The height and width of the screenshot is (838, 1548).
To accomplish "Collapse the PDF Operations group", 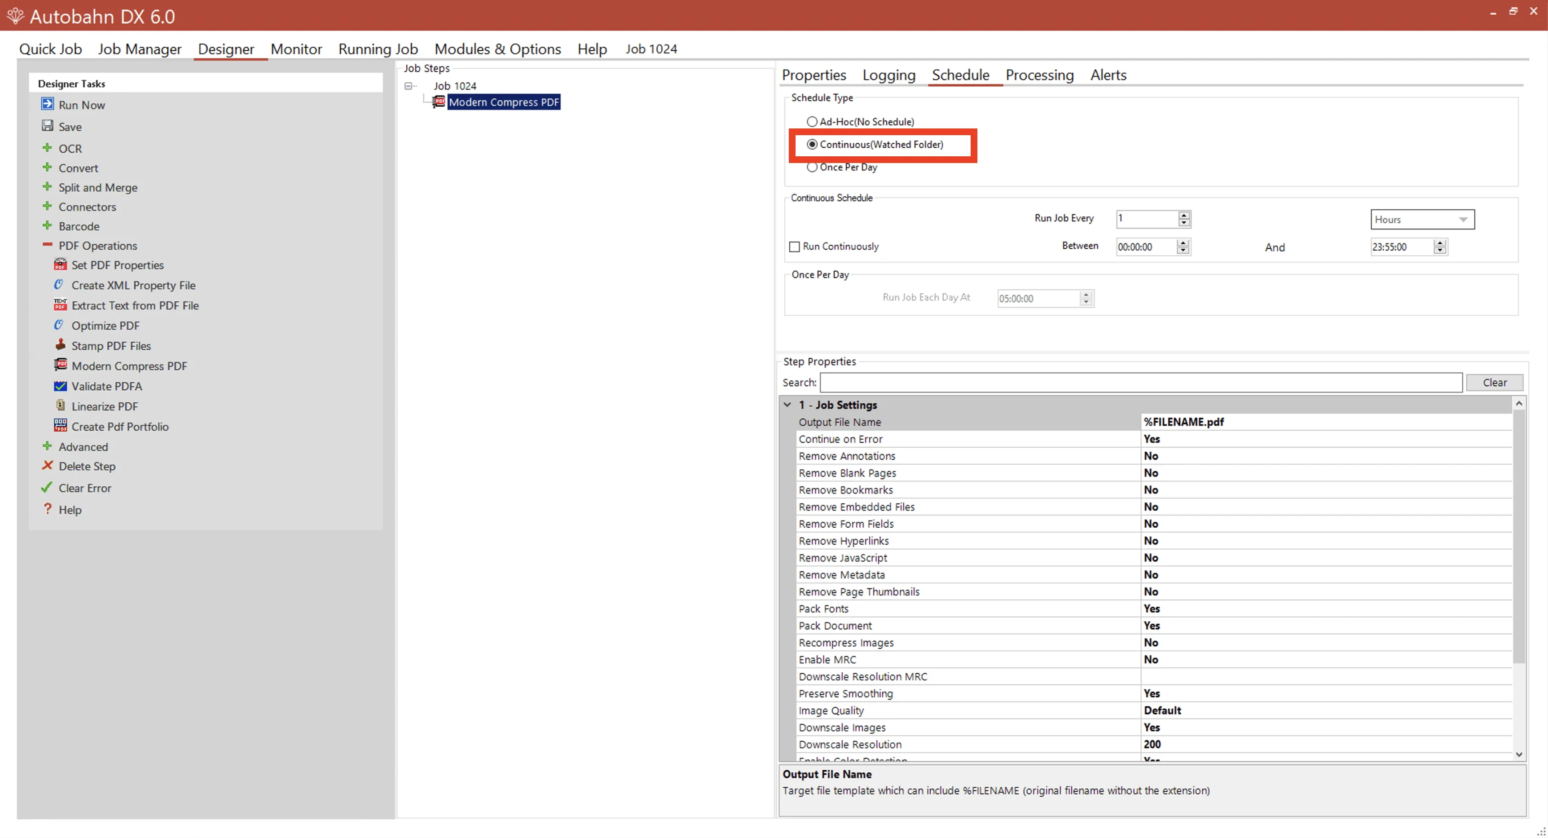I will (48, 245).
